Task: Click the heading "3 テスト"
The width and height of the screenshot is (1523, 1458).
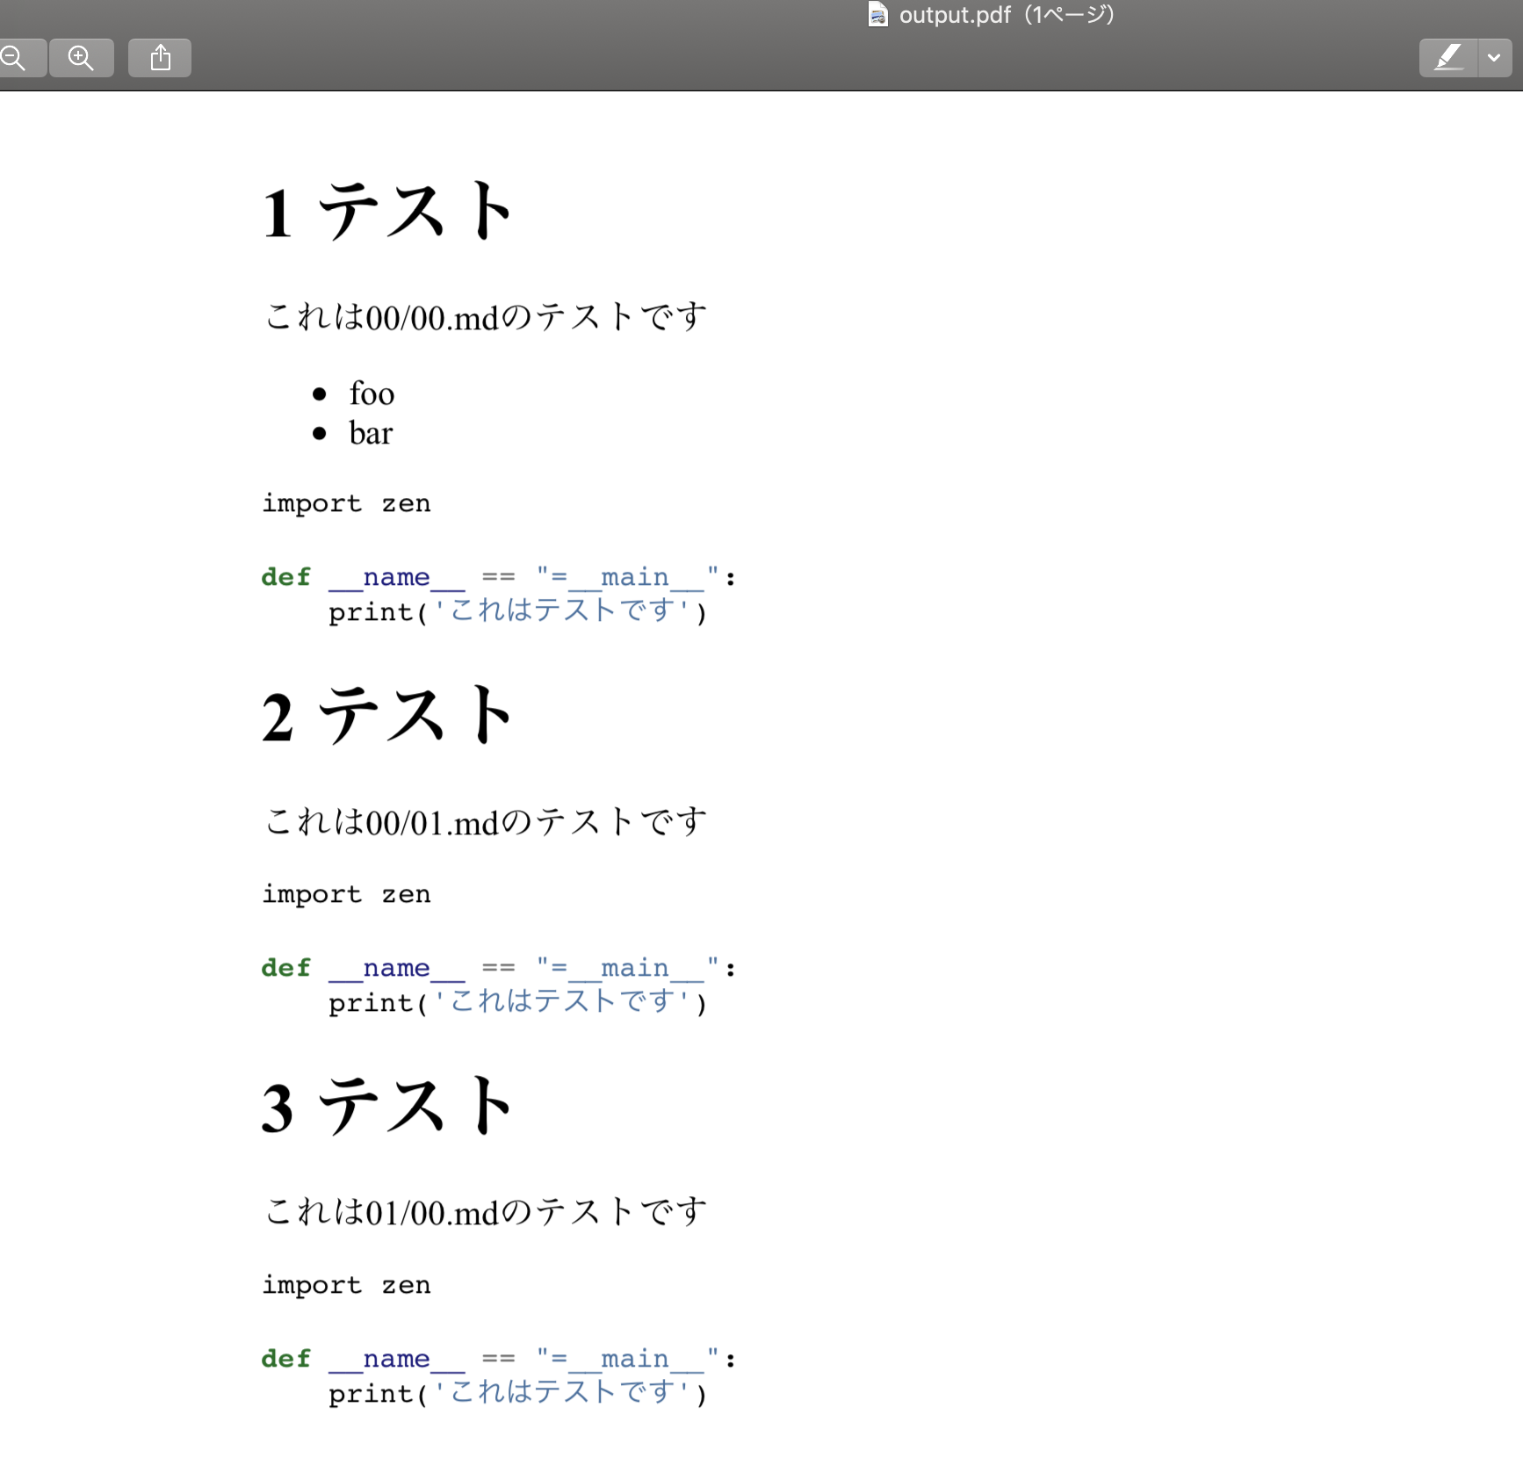Action: [386, 1107]
